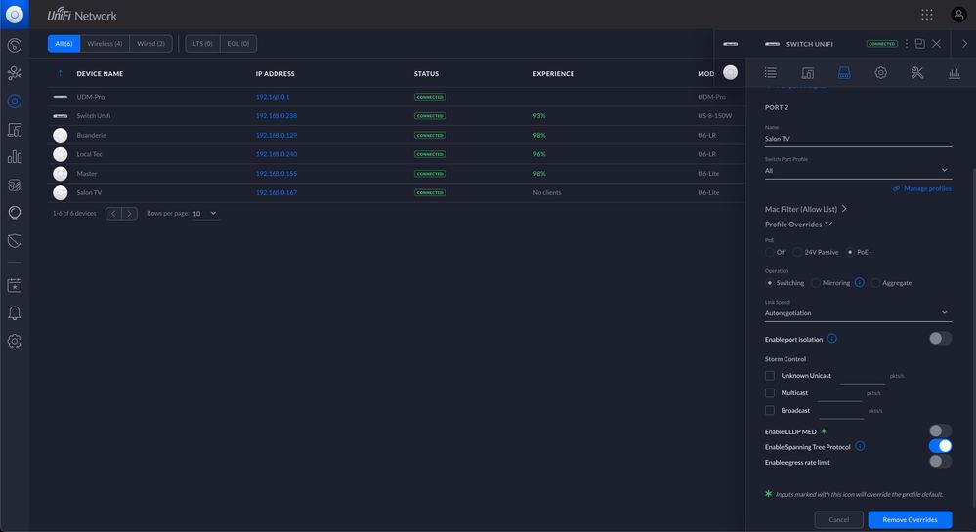Open the Settings gear in the left sidebar
The width and height of the screenshot is (976, 532).
pyautogui.click(x=15, y=342)
